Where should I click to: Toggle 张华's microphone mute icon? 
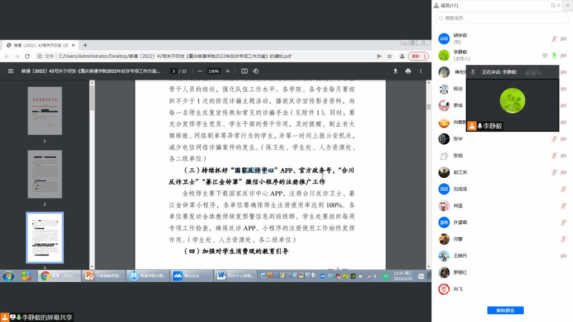[x=554, y=139]
